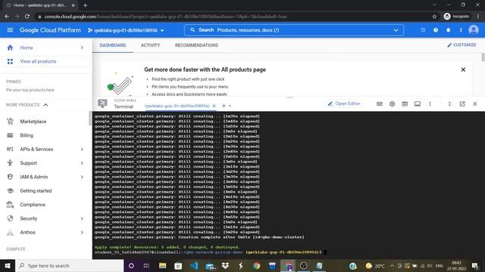Screen dimensions: 485x272
Task: Open Visual Studio Code from the taskbar
Action: (x=194, y=265)
